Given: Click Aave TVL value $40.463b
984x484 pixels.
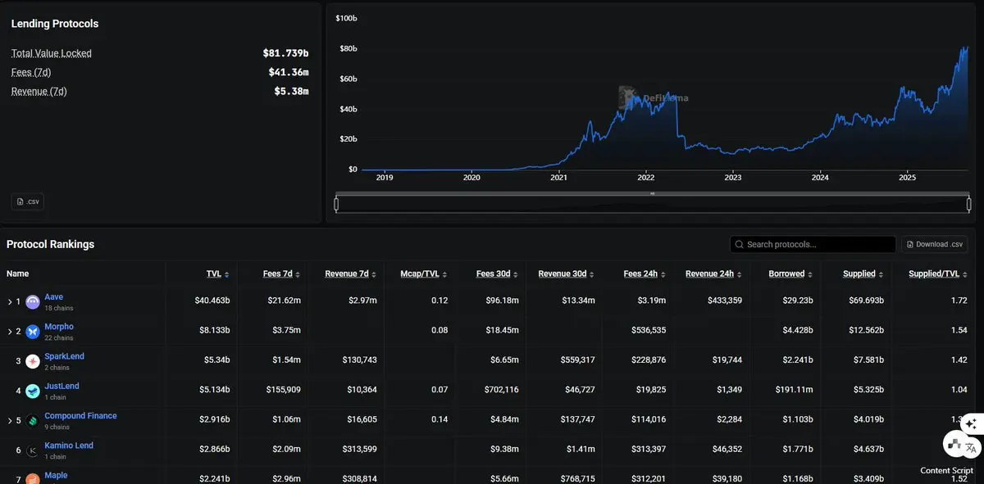Looking at the screenshot, I should 212,301.
